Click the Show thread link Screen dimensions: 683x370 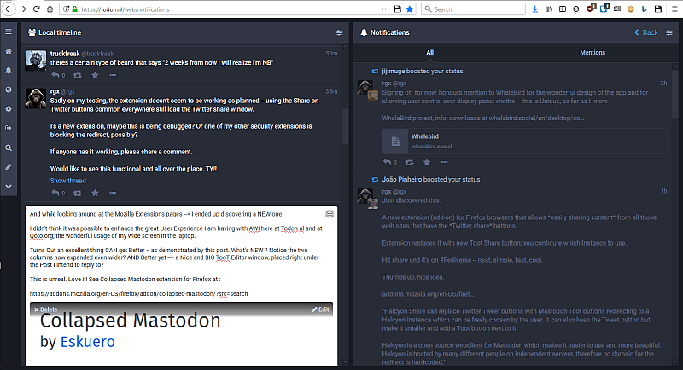point(67,181)
